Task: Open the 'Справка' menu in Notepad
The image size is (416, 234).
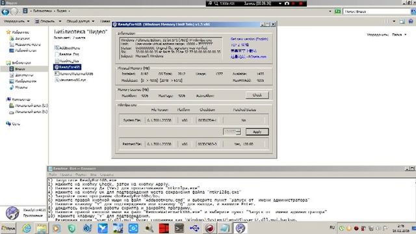Action: (107, 175)
